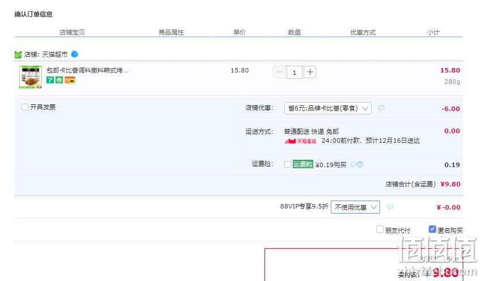Image resolution: width=482 pixels, height=281 pixels.
Task: Click the 24:00前付款，预计12月16日送达 delivery estimate
Action: [x=371, y=141]
